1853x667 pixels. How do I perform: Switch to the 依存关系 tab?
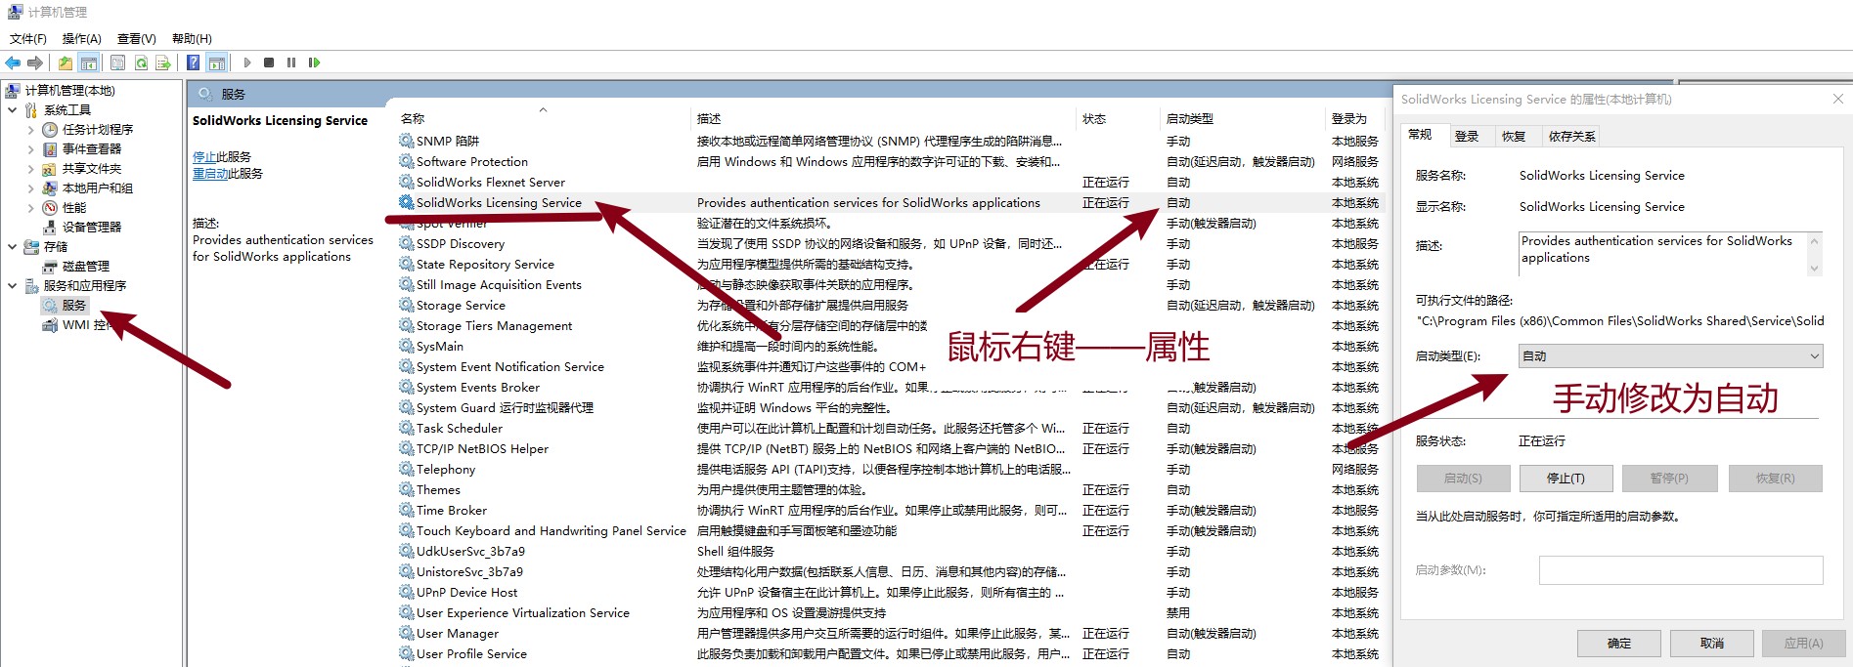[1572, 136]
